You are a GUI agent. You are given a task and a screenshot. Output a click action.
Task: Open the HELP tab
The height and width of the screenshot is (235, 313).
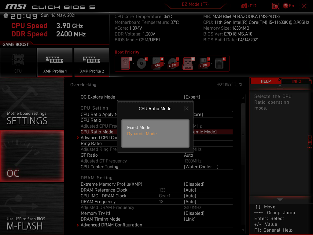(266, 81)
